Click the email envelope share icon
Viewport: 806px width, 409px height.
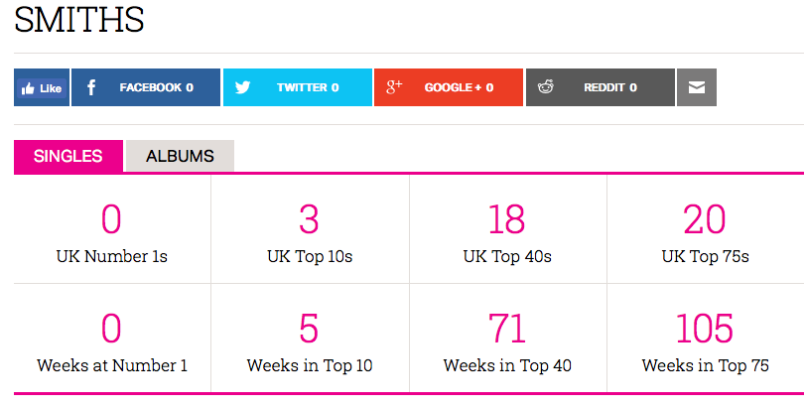[696, 87]
